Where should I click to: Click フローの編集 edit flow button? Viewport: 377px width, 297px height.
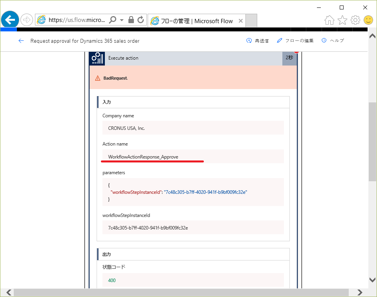tap(295, 41)
